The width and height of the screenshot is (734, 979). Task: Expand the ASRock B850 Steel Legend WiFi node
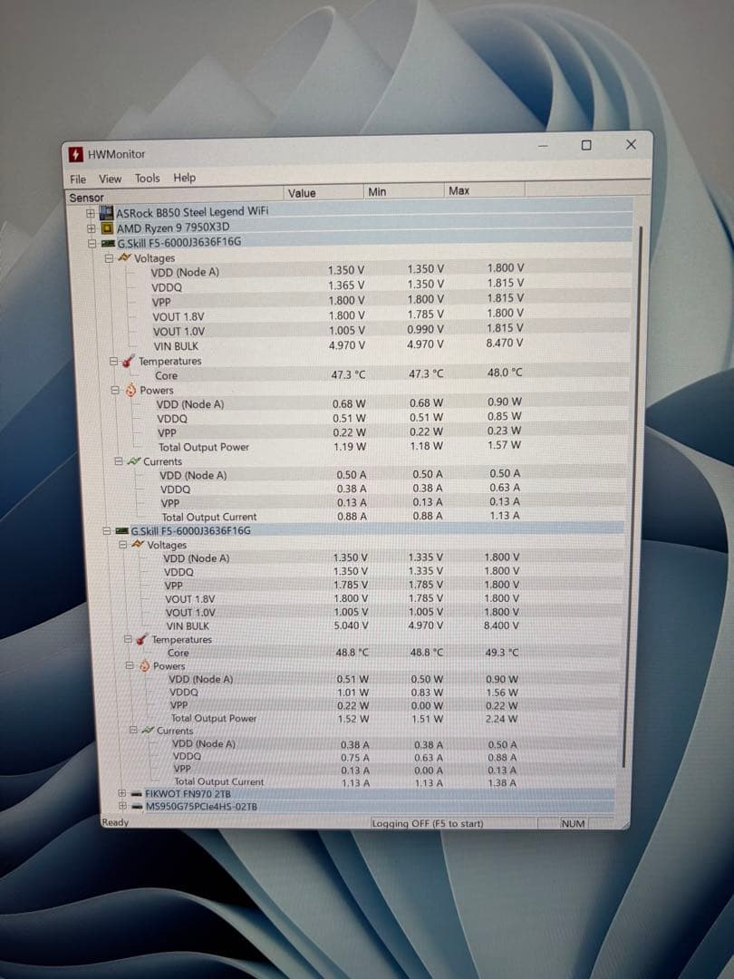pyautogui.click(x=91, y=214)
